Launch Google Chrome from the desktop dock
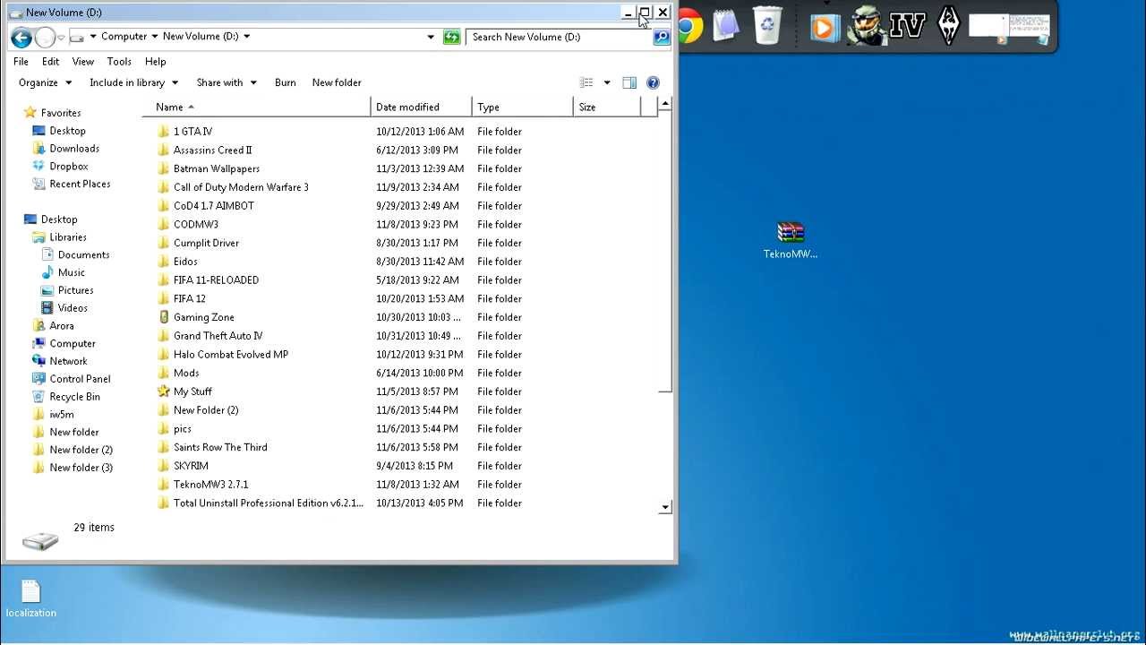Image resolution: width=1146 pixels, height=645 pixels. tap(688, 27)
